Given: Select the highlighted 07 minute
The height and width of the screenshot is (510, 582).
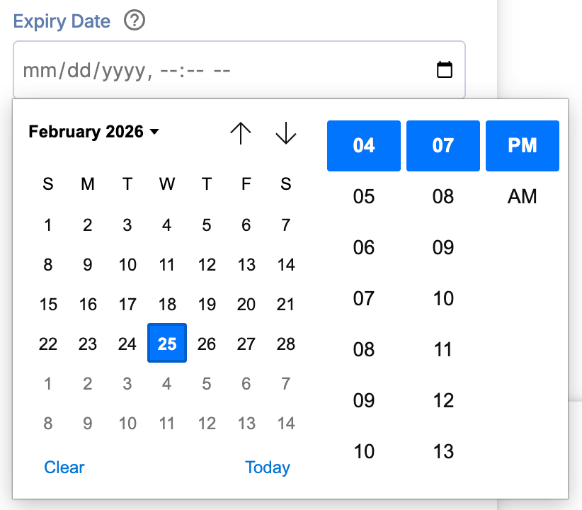Looking at the screenshot, I should pyautogui.click(x=443, y=146).
